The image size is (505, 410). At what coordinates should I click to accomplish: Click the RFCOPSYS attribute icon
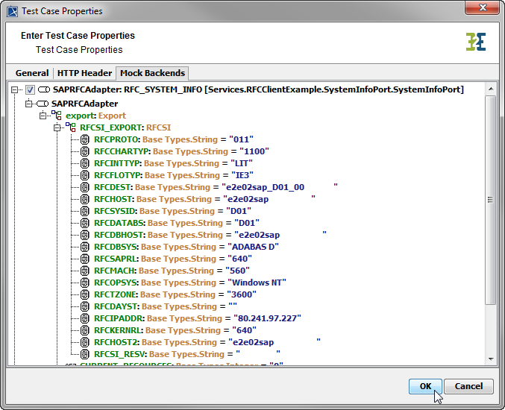click(x=85, y=283)
